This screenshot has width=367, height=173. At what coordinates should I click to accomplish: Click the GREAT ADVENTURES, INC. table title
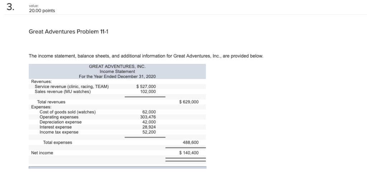pyautogui.click(x=117, y=66)
